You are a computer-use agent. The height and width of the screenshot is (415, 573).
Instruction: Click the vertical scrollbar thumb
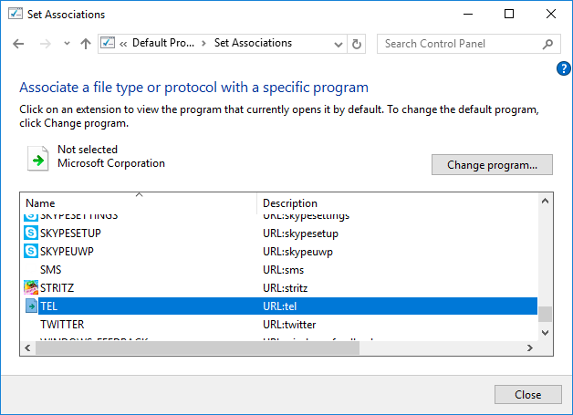(x=545, y=314)
